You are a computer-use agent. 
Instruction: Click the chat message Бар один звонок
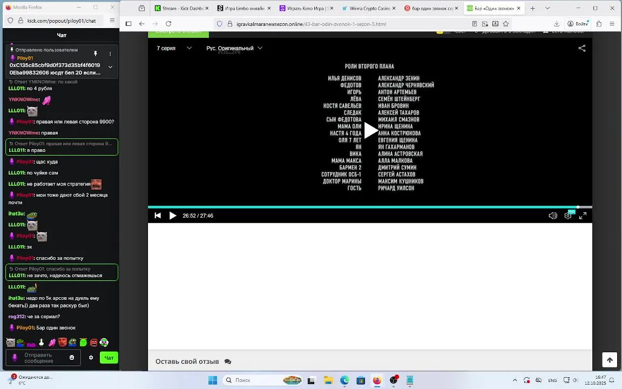[x=56, y=328]
